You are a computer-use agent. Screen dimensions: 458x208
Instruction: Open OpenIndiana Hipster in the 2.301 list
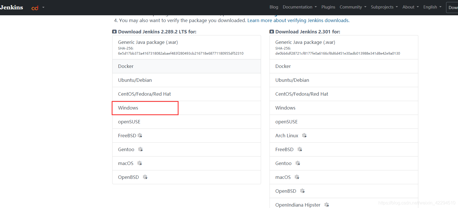(344, 203)
